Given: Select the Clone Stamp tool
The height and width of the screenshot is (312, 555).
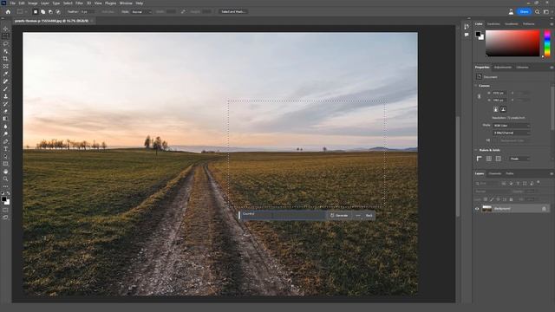Looking at the screenshot, I should pos(5,96).
